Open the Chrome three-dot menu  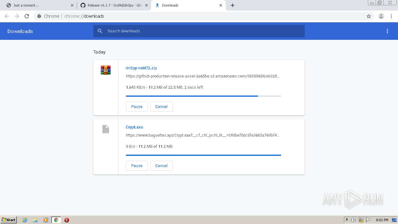pos(391,16)
